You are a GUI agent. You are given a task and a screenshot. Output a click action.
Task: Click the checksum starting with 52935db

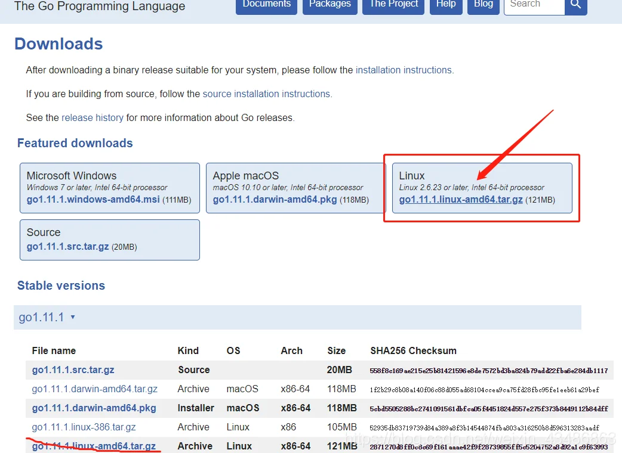coord(484,427)
